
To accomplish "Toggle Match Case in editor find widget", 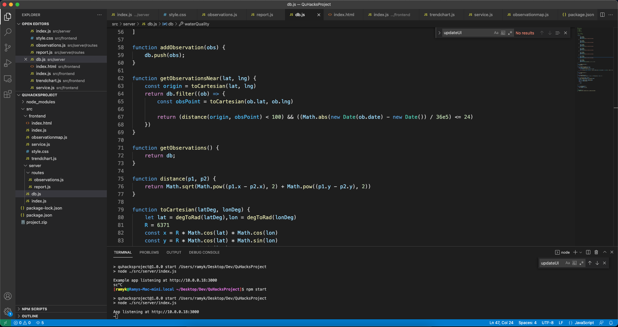I will tap(496, 33).
